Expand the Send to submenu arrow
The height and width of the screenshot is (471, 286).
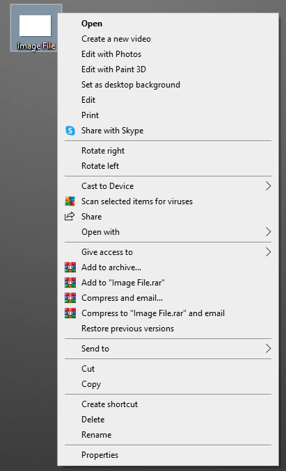point(269,349)
